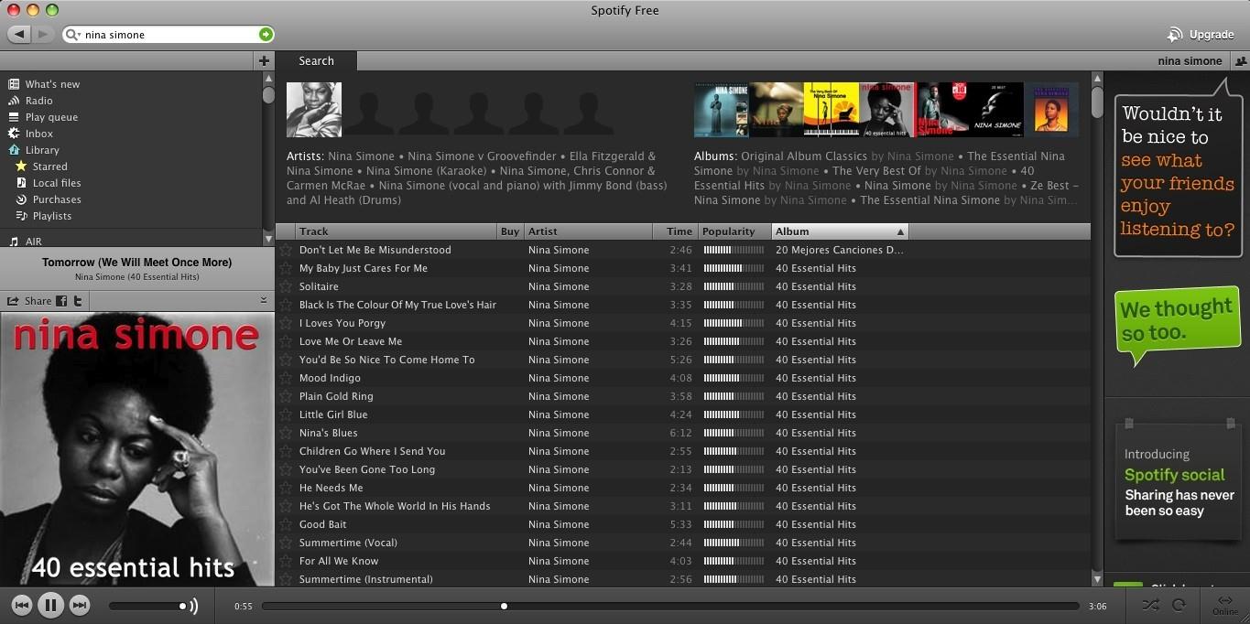Pause the currently playing track

coord(50,605)
